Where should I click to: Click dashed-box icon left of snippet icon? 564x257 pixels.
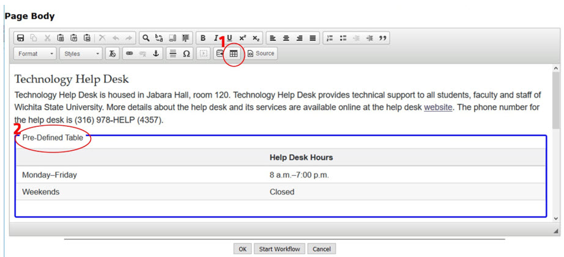pos(203,54)
